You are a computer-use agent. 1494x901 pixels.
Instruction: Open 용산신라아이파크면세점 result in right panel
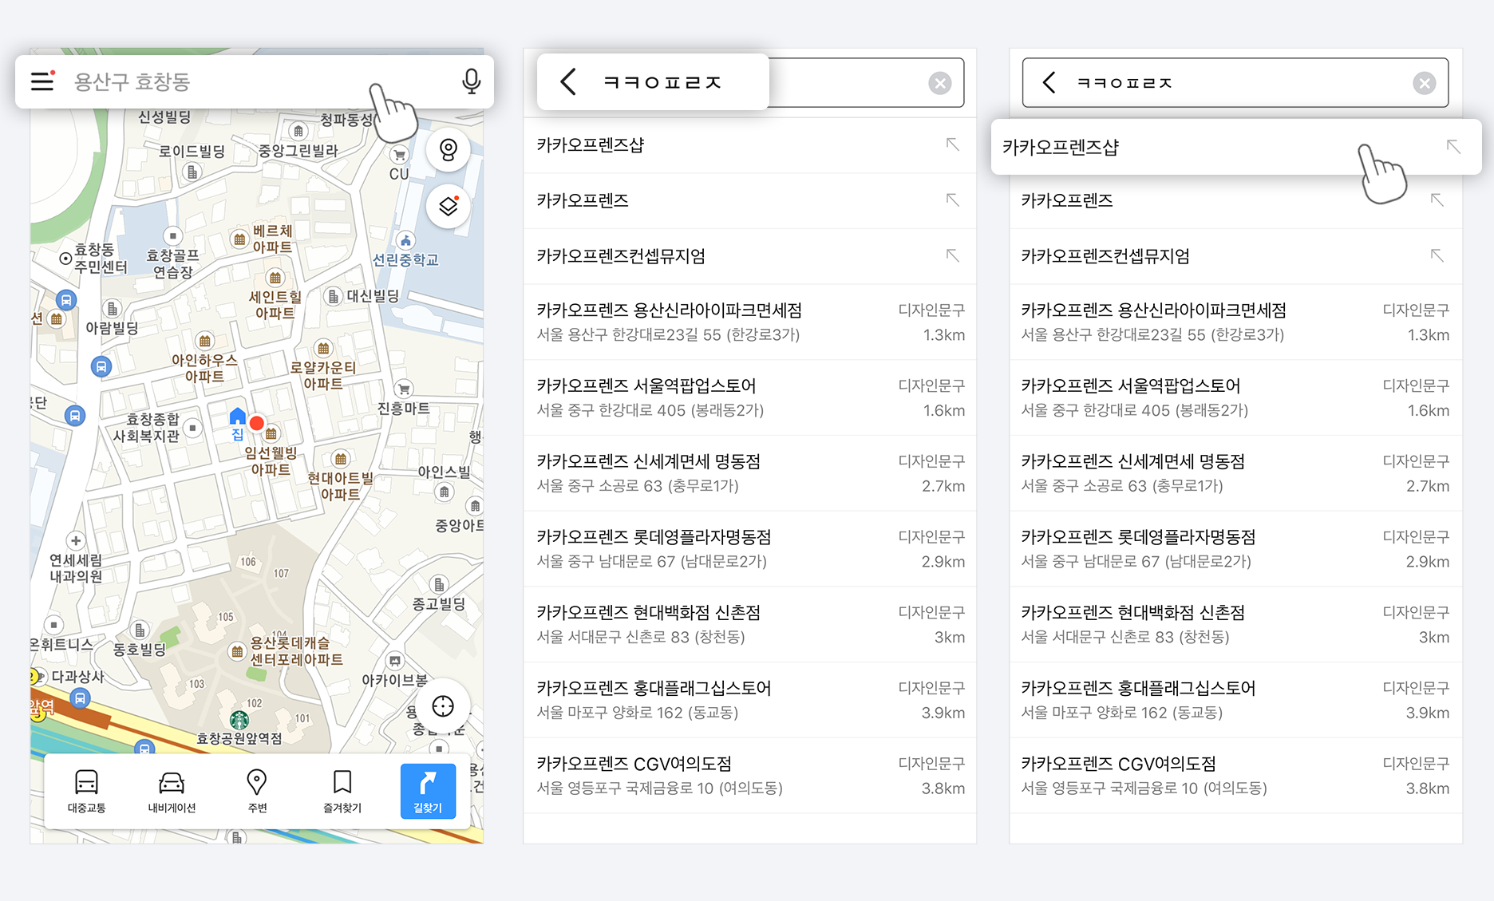1235,322
